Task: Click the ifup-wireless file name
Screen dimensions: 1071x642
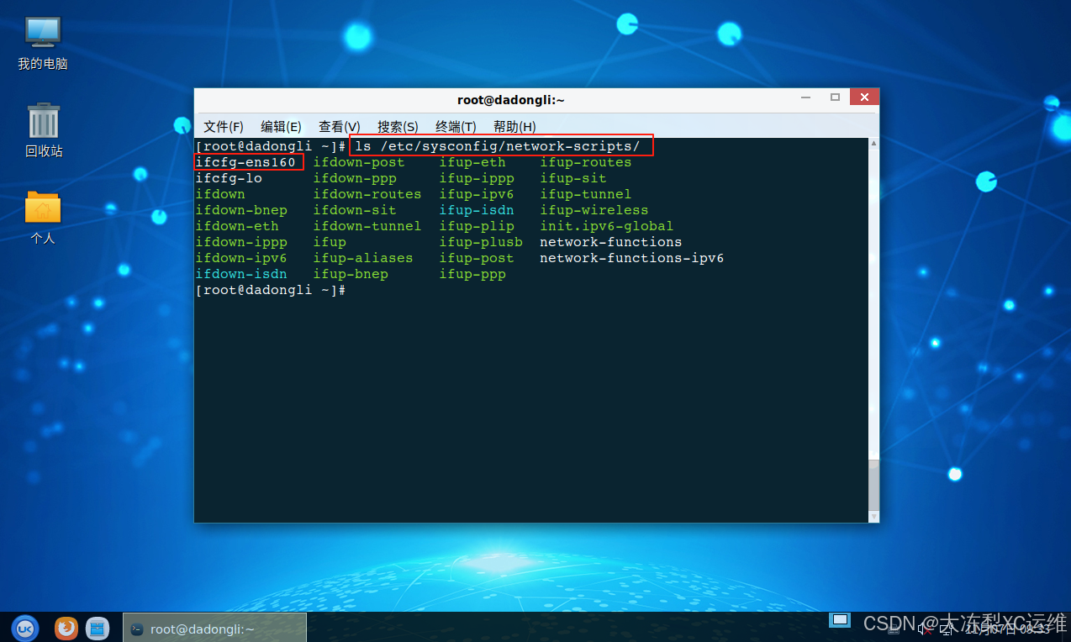Action: pos(594,210)
